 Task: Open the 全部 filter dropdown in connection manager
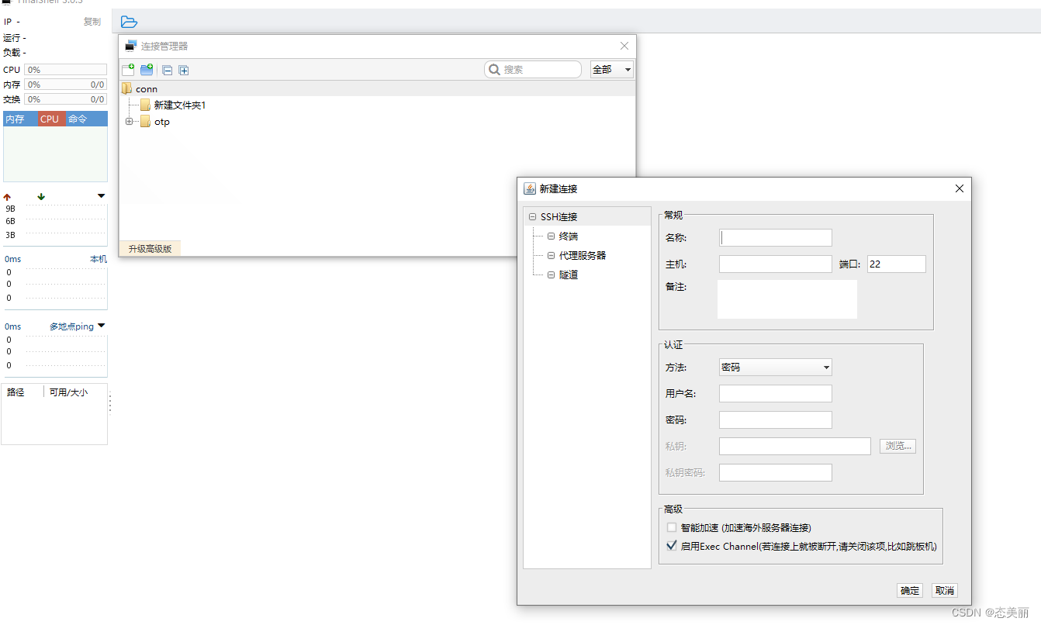(612, 70)
